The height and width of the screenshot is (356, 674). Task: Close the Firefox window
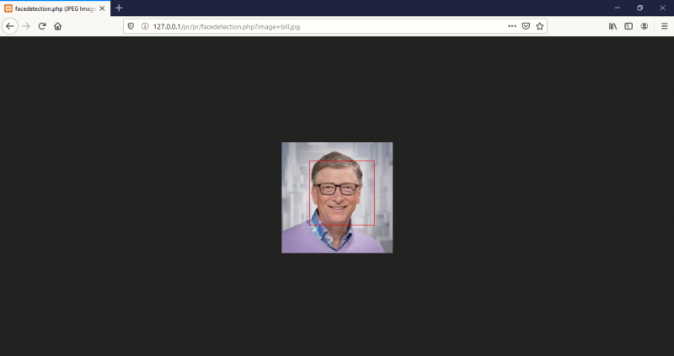(662, 8)
